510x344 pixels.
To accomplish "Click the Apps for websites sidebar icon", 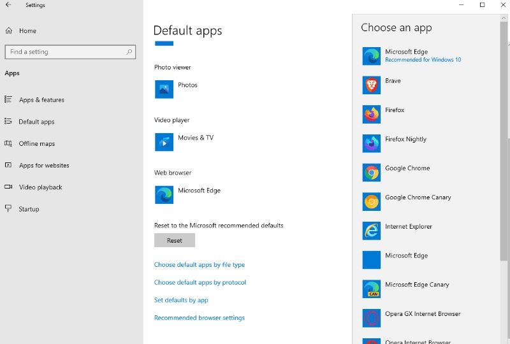I will 8,165.
